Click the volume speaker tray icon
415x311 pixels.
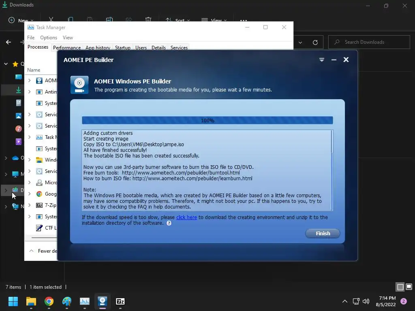[366, 301]
